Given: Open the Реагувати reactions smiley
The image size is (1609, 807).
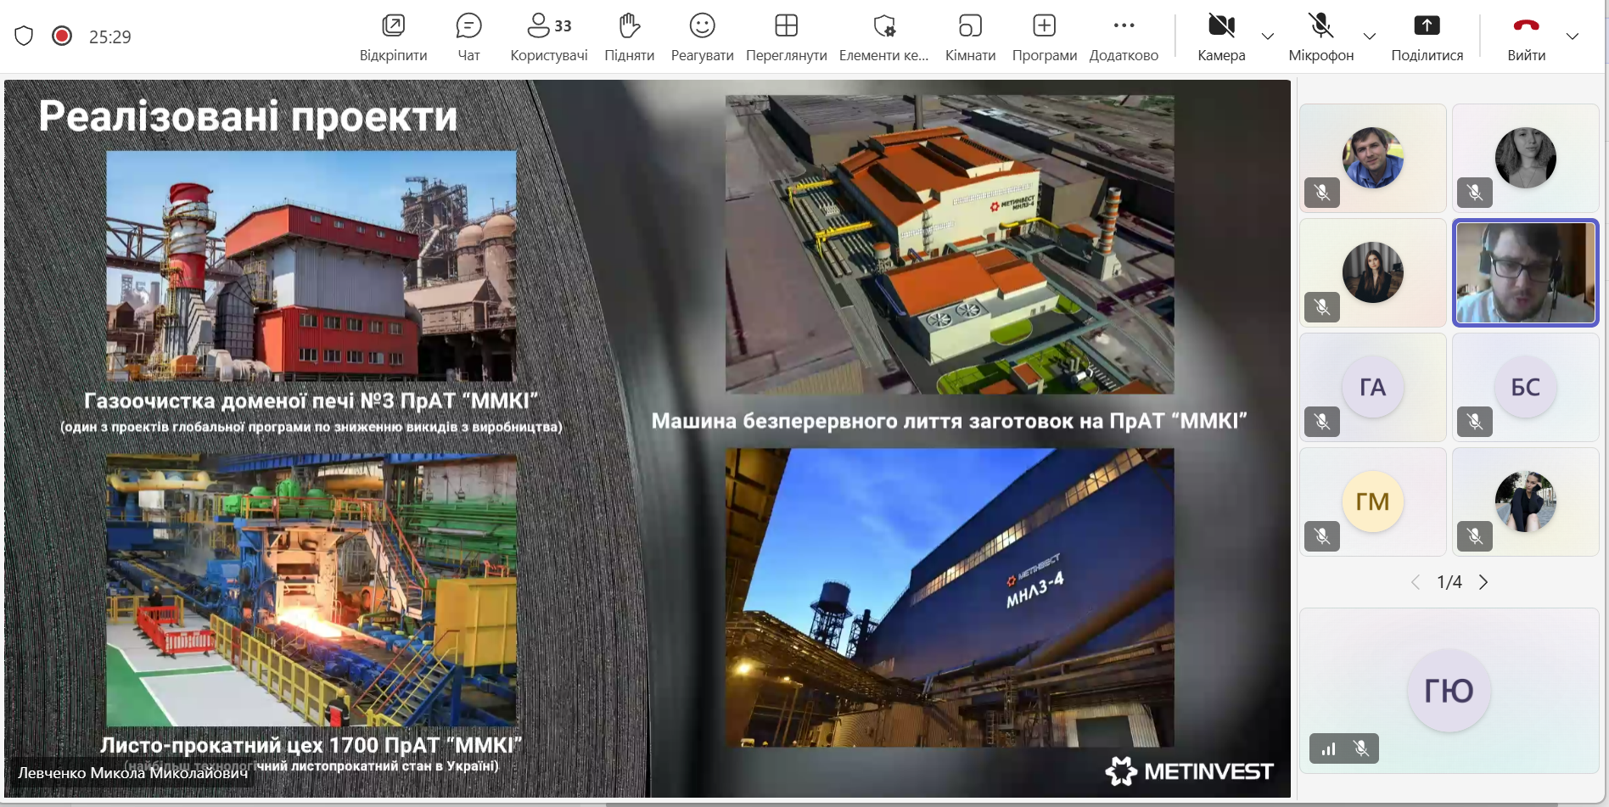Looking at the screenshot, I should (702, 36).
